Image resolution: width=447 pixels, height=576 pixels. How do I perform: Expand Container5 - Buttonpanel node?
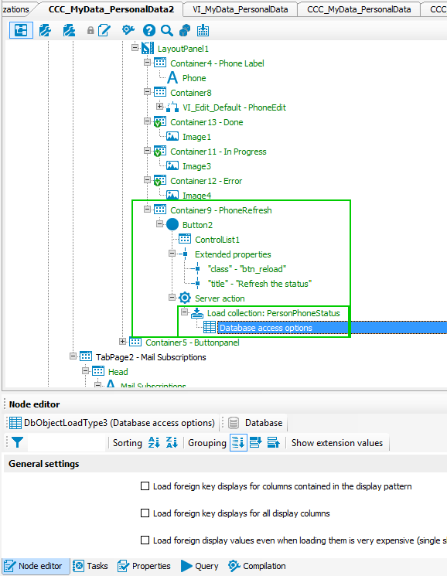coord(122,342)
